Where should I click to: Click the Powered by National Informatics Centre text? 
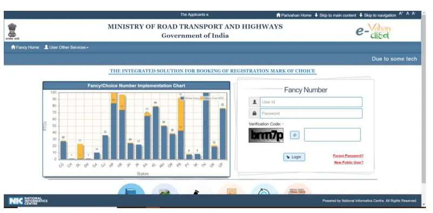click(369, 201)
